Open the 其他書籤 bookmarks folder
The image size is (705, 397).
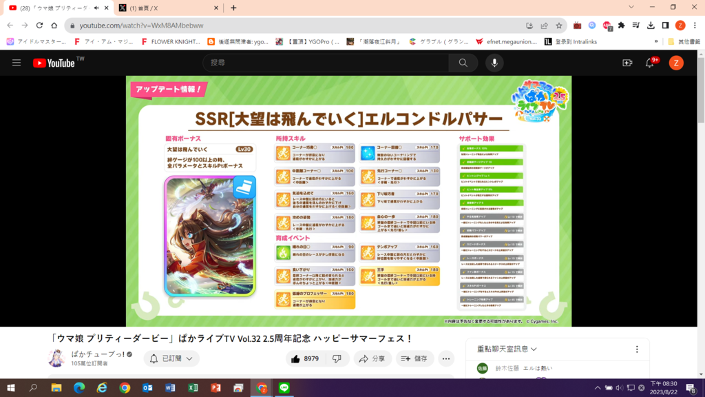tap(684, 42)
